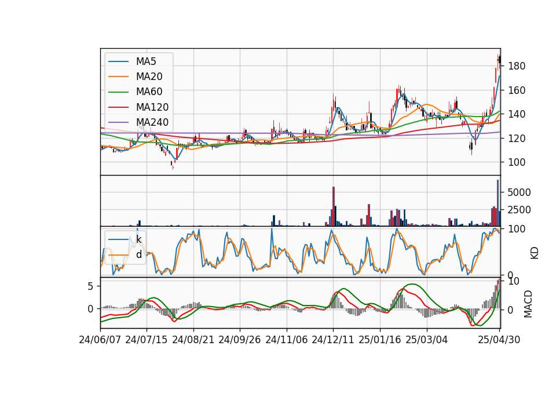This screenshot has width=556, height=400.
Task: Click the 2500 volume axis tick
Action: pyautogui.click(x=520, y=210)
